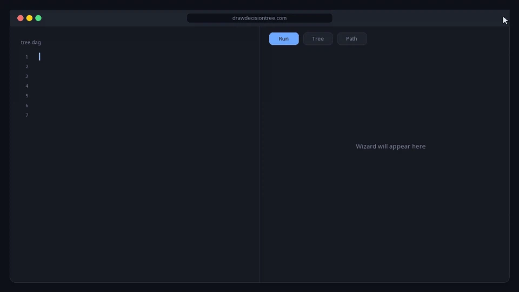Select the Path tab
Screen dimensions: 519x292
click(352, 39)
